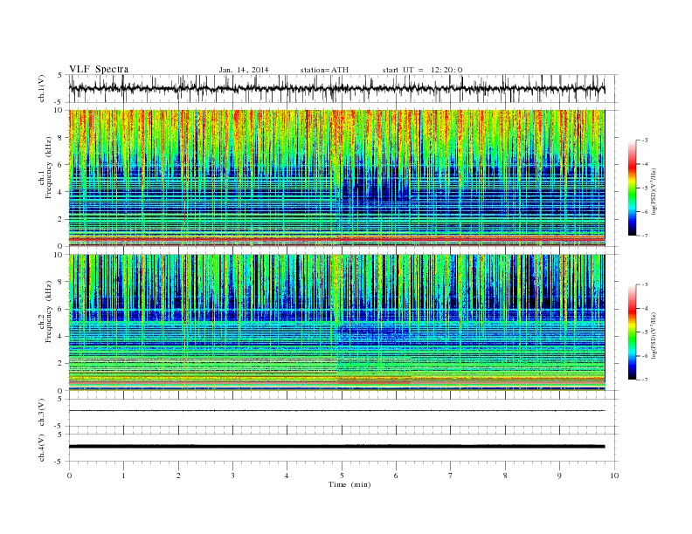
Task: Click the time axis tick label "5"
Action: click(342, 476)
